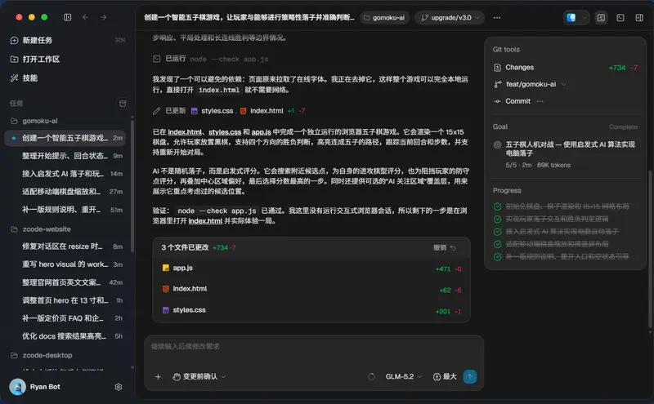Open three-dots menu next to Commit
The height and width of the screenshot is (404, 654).
pos(540,101)
